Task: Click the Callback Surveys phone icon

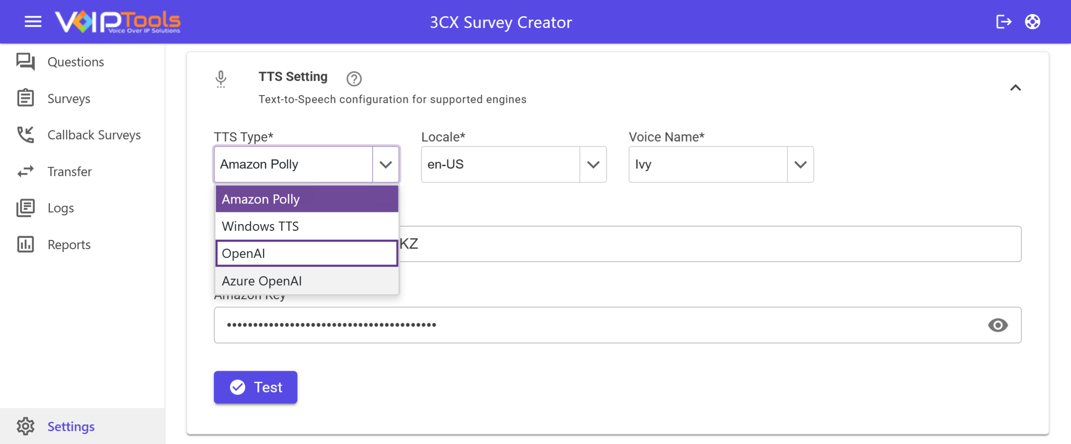Action: click(26, 135)
